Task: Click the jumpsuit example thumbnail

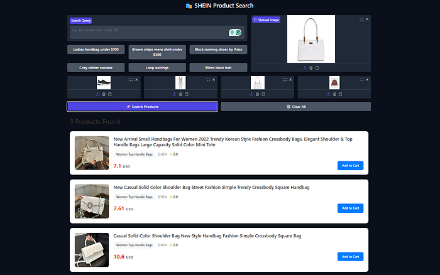Action: (180, 83)
